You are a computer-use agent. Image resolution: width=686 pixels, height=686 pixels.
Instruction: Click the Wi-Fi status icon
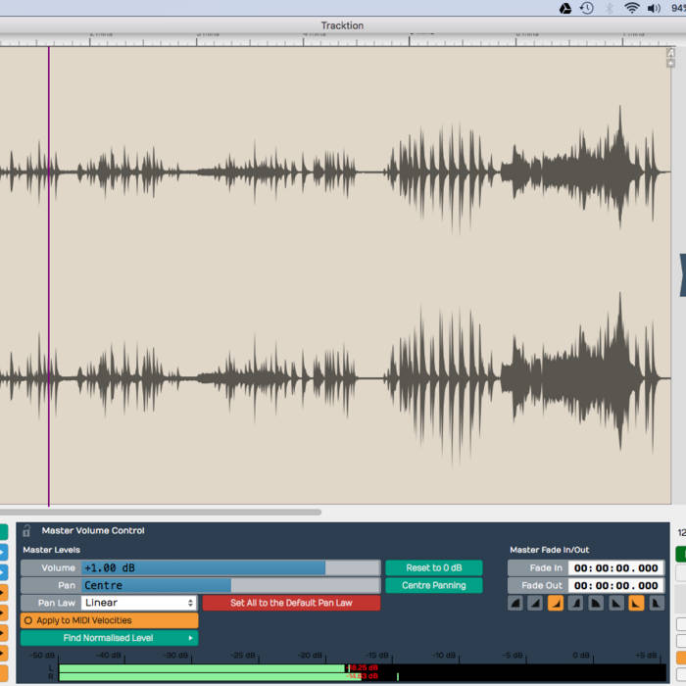click(x=632, y=8)
